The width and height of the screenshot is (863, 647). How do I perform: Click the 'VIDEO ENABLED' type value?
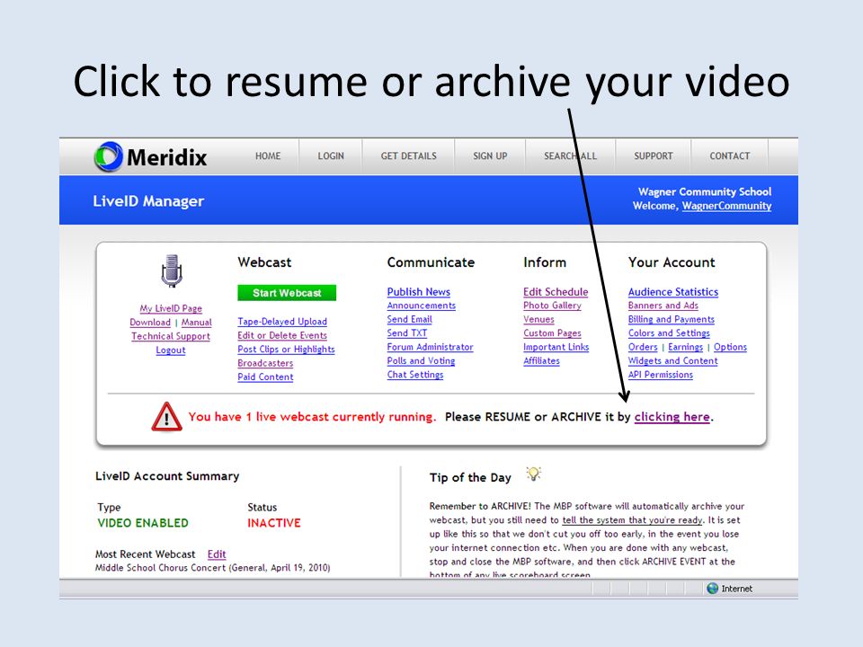click(143, 523)
